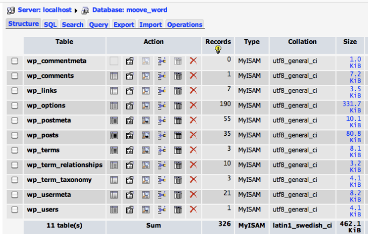368x234 pixels.
Task: Click the Empty trash icon for wp_postmeta
Action: coord(178,121)
